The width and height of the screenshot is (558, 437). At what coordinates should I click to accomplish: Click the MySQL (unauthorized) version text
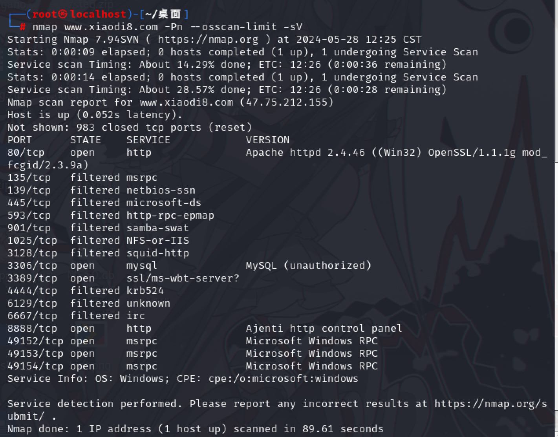309,265
